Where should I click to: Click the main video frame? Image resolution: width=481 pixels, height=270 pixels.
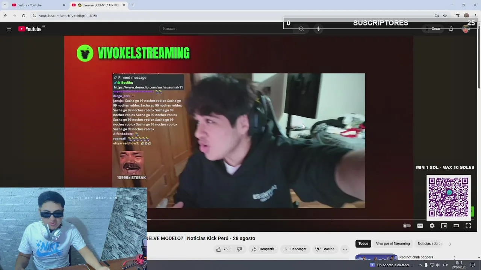click(239, 141)
